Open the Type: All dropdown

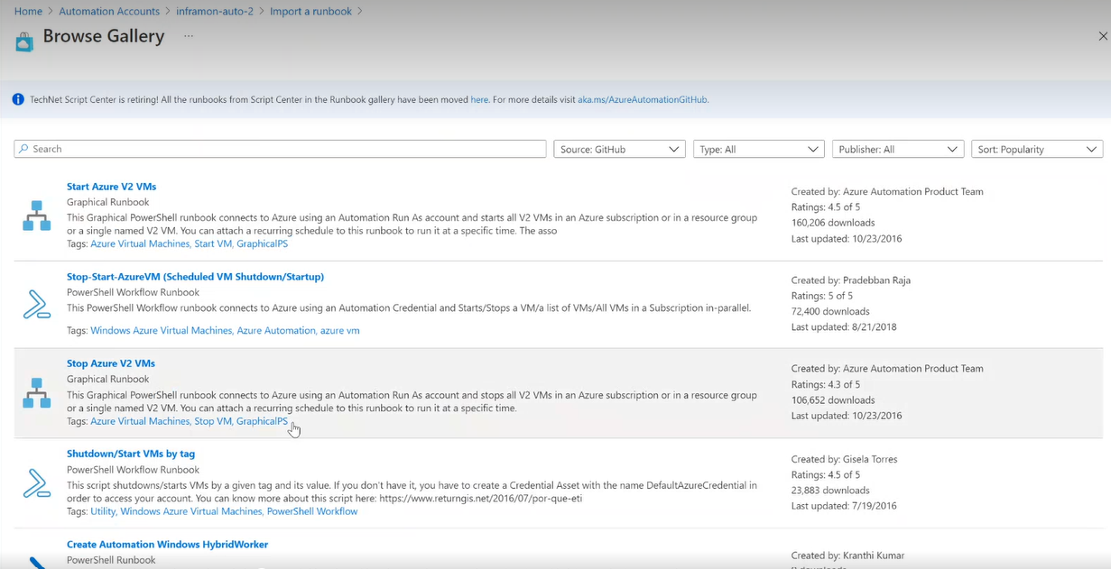click(x=759, y=149)
